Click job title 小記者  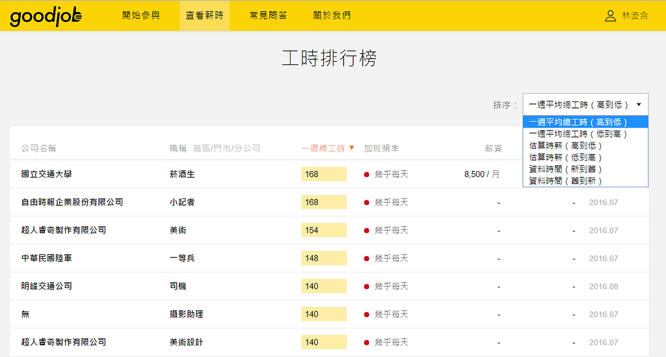(x=182, y=202)
